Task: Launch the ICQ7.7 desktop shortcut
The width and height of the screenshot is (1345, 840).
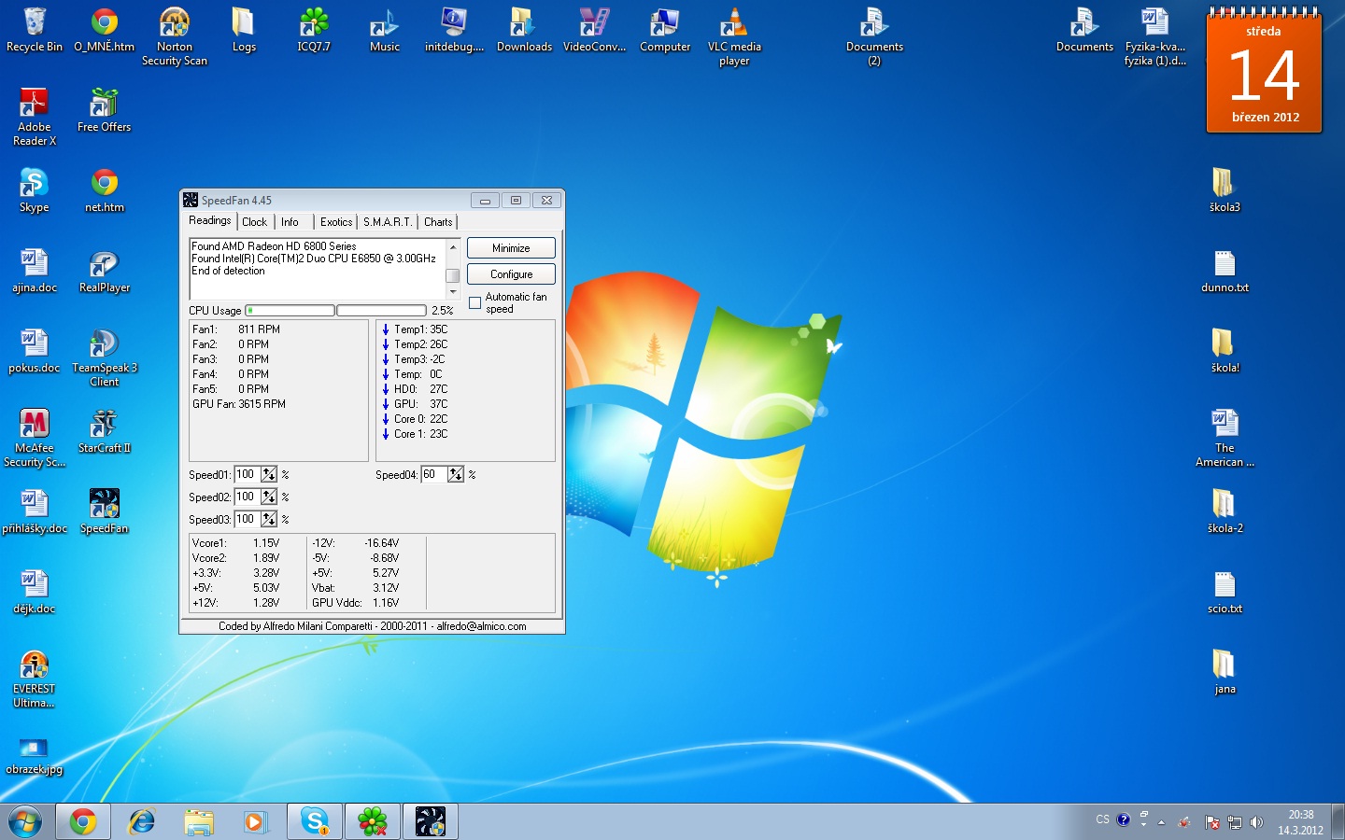Action: (x=314, y=30)
